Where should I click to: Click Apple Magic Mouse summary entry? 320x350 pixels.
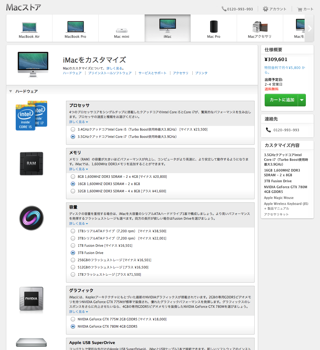(x=279, y=198)
